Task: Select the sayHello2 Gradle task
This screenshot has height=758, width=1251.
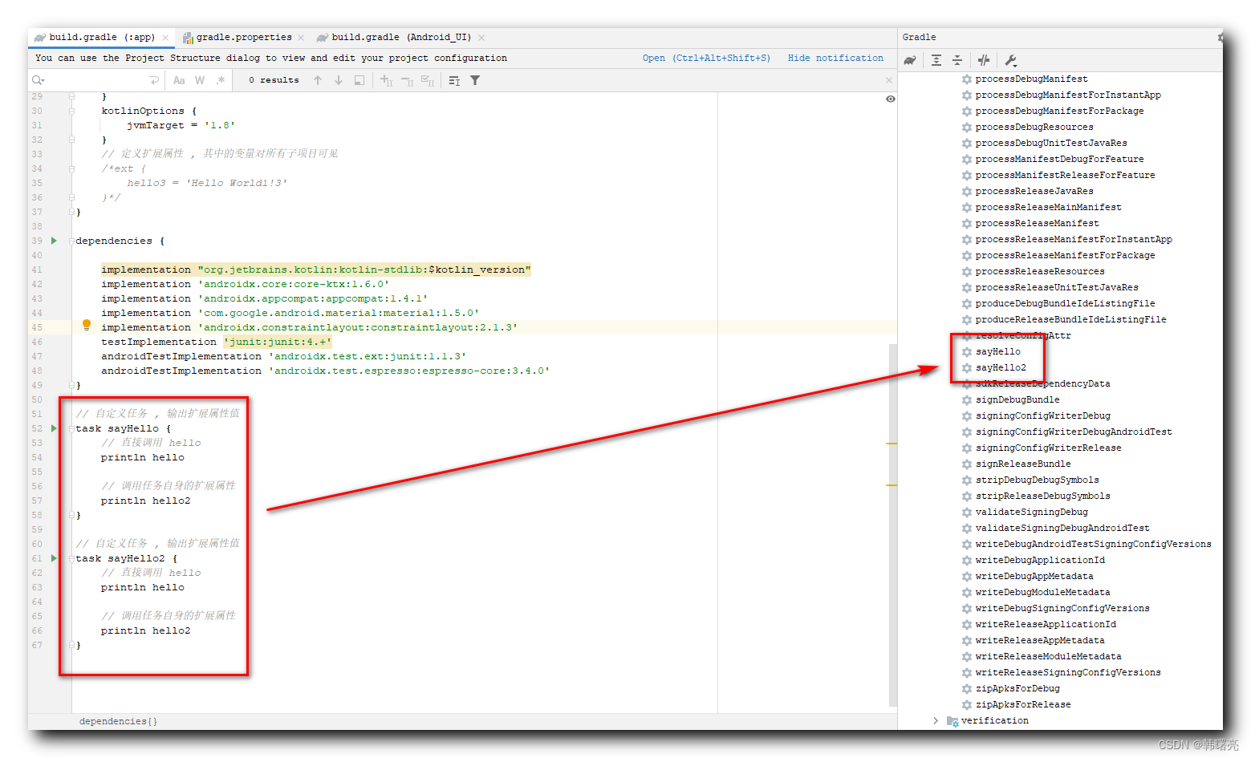Action: [1001, 367]
